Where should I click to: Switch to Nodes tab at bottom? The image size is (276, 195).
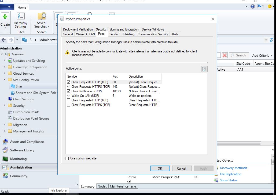[x=102, y=186]
